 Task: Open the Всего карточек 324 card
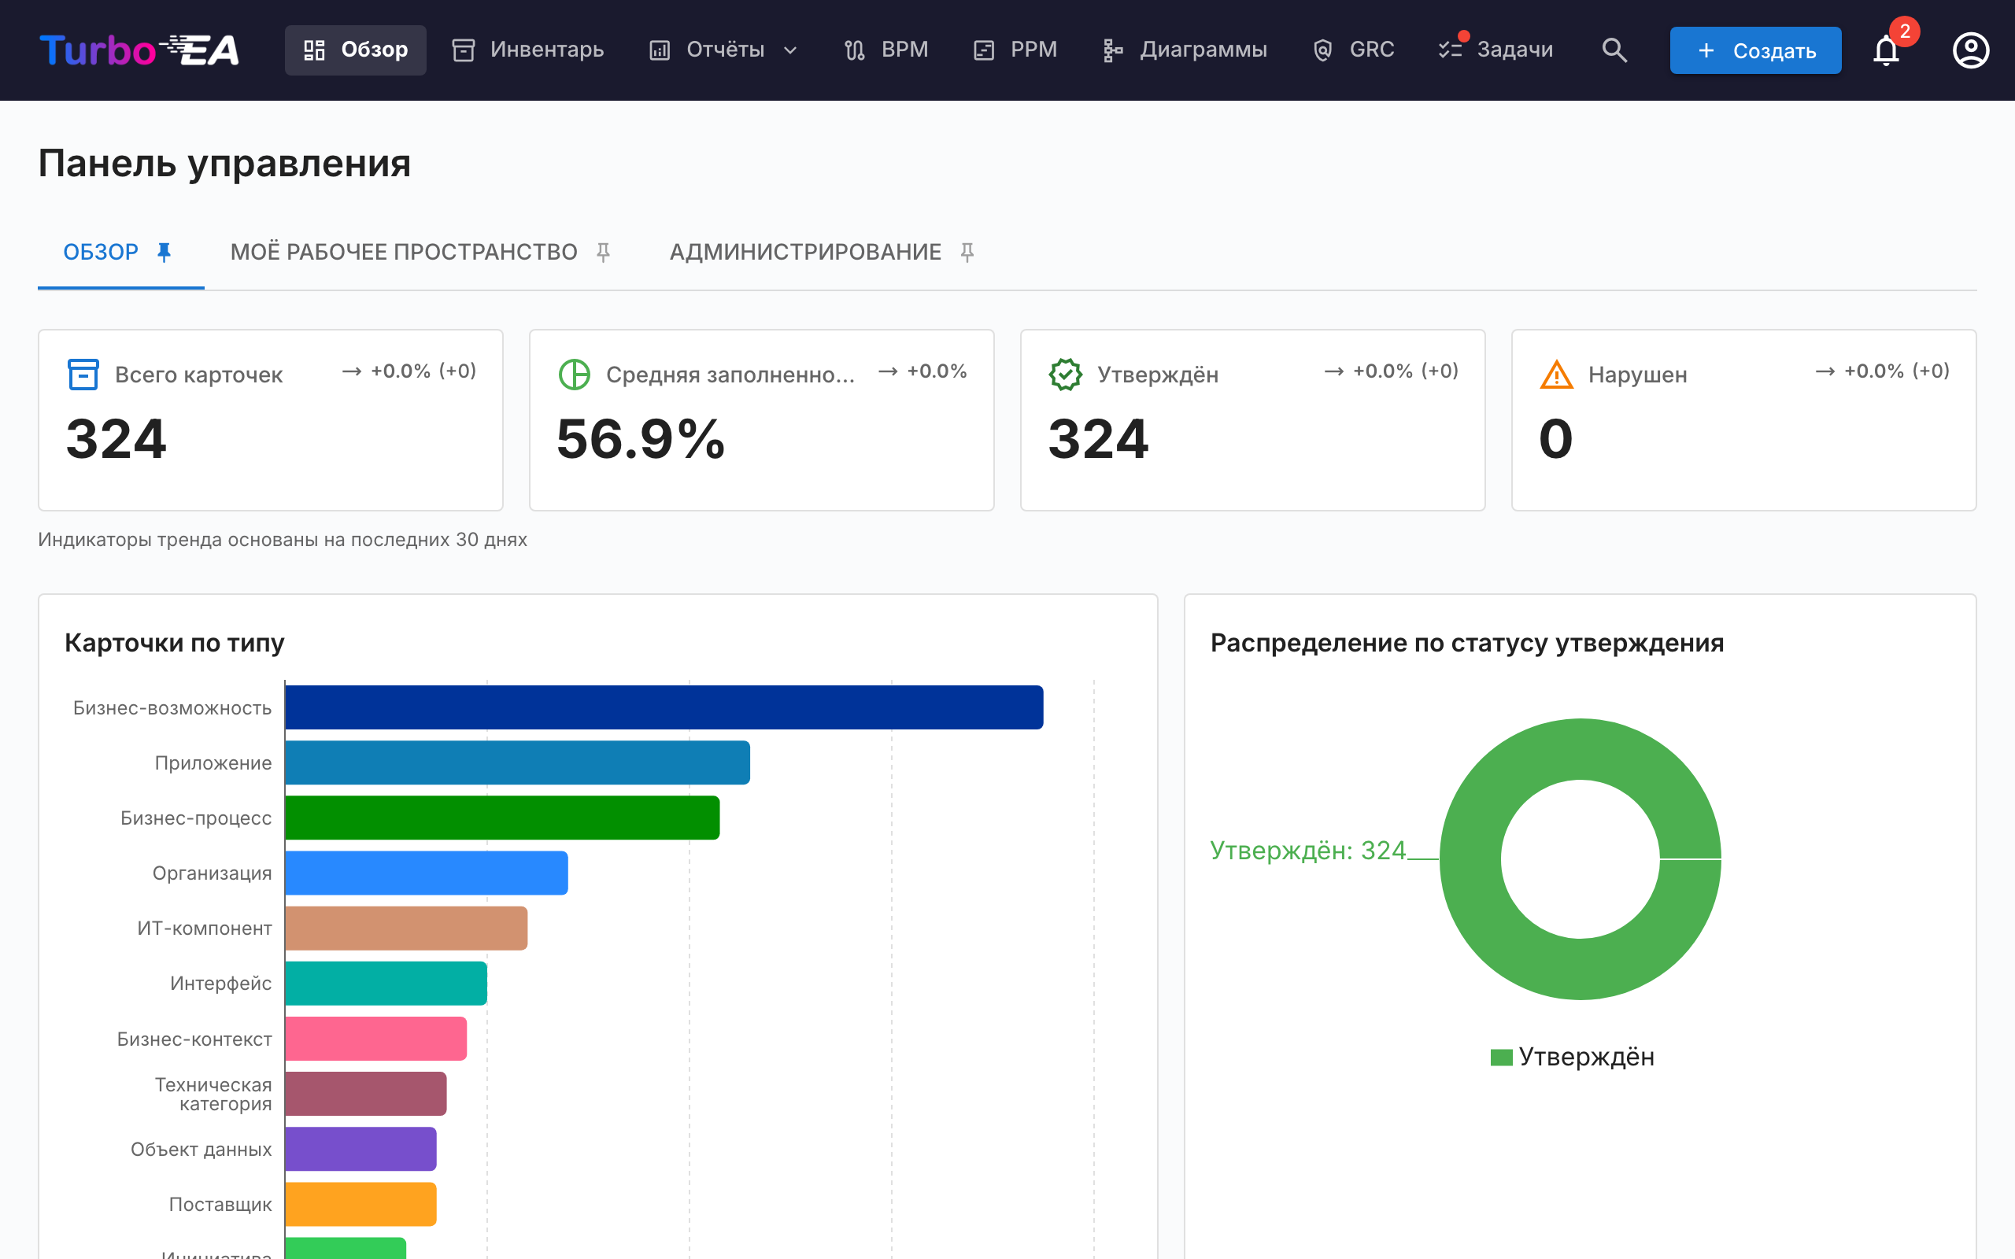pyautogui.click(x=271, y=419)
